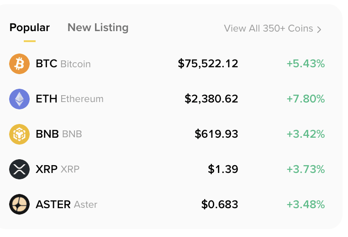348x237 pixels.
Task: Open the New Listing tab
Action: (x=98, y=27)
